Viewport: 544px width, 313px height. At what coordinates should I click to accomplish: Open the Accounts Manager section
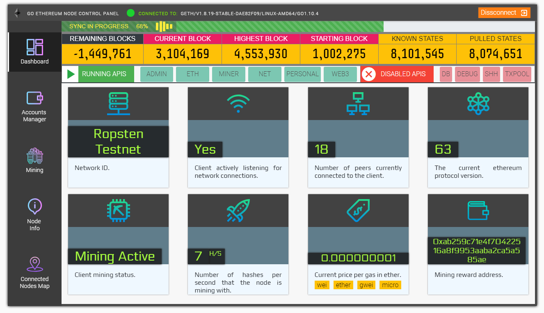34,107
